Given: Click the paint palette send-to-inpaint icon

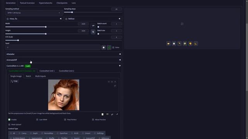Looking at the screenshot, I should click(190, 44).
